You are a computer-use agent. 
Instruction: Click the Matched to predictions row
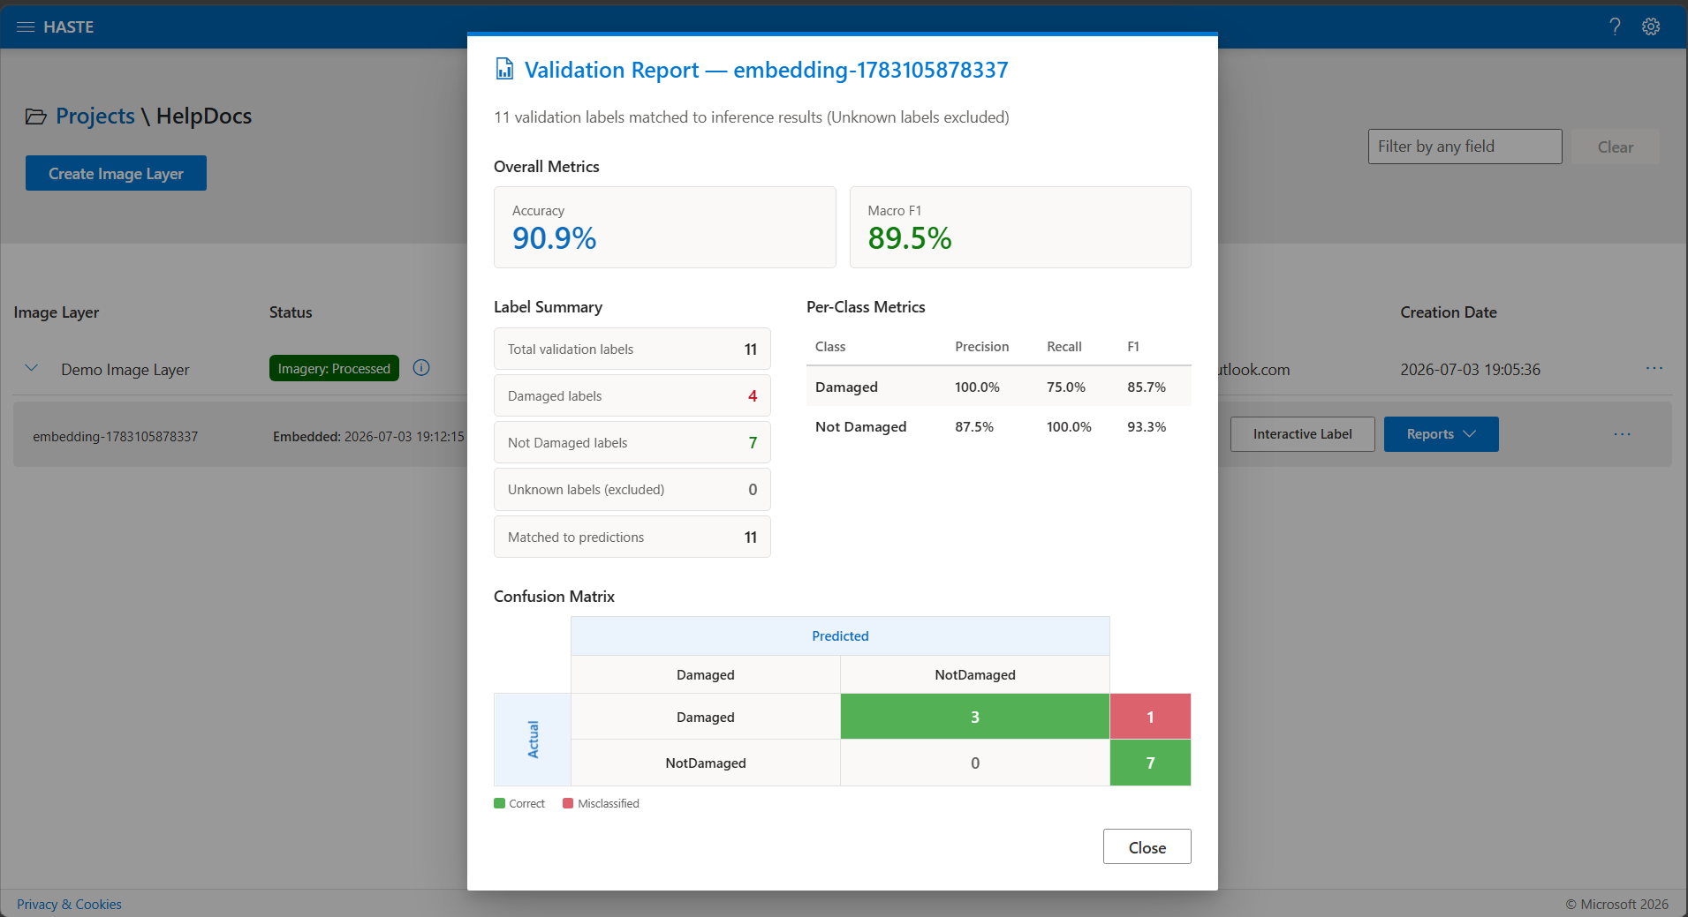click(x=632, y=537)
